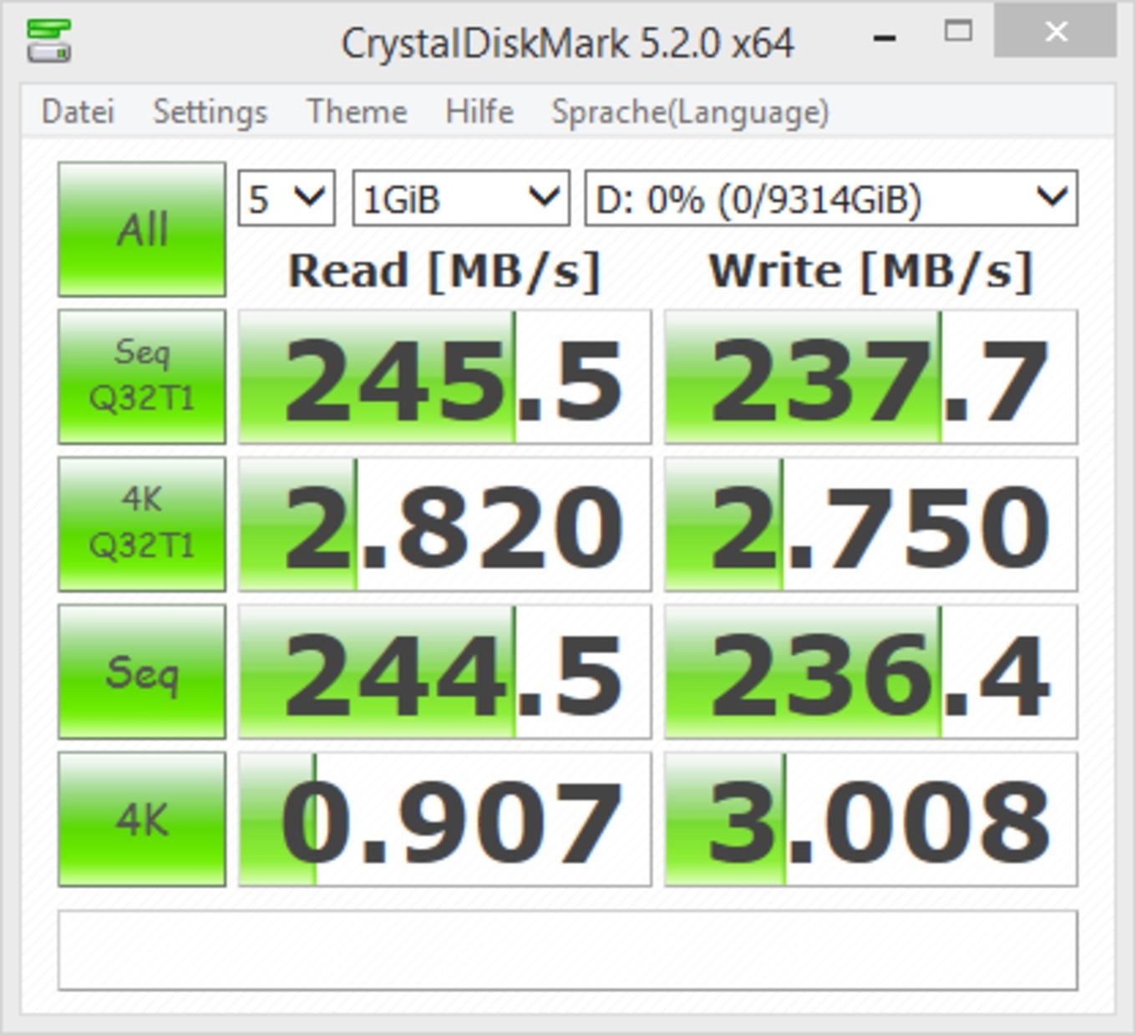Open the Sprache(Language) menu
Screen dimensions: 1136x1035
(690, 112)
